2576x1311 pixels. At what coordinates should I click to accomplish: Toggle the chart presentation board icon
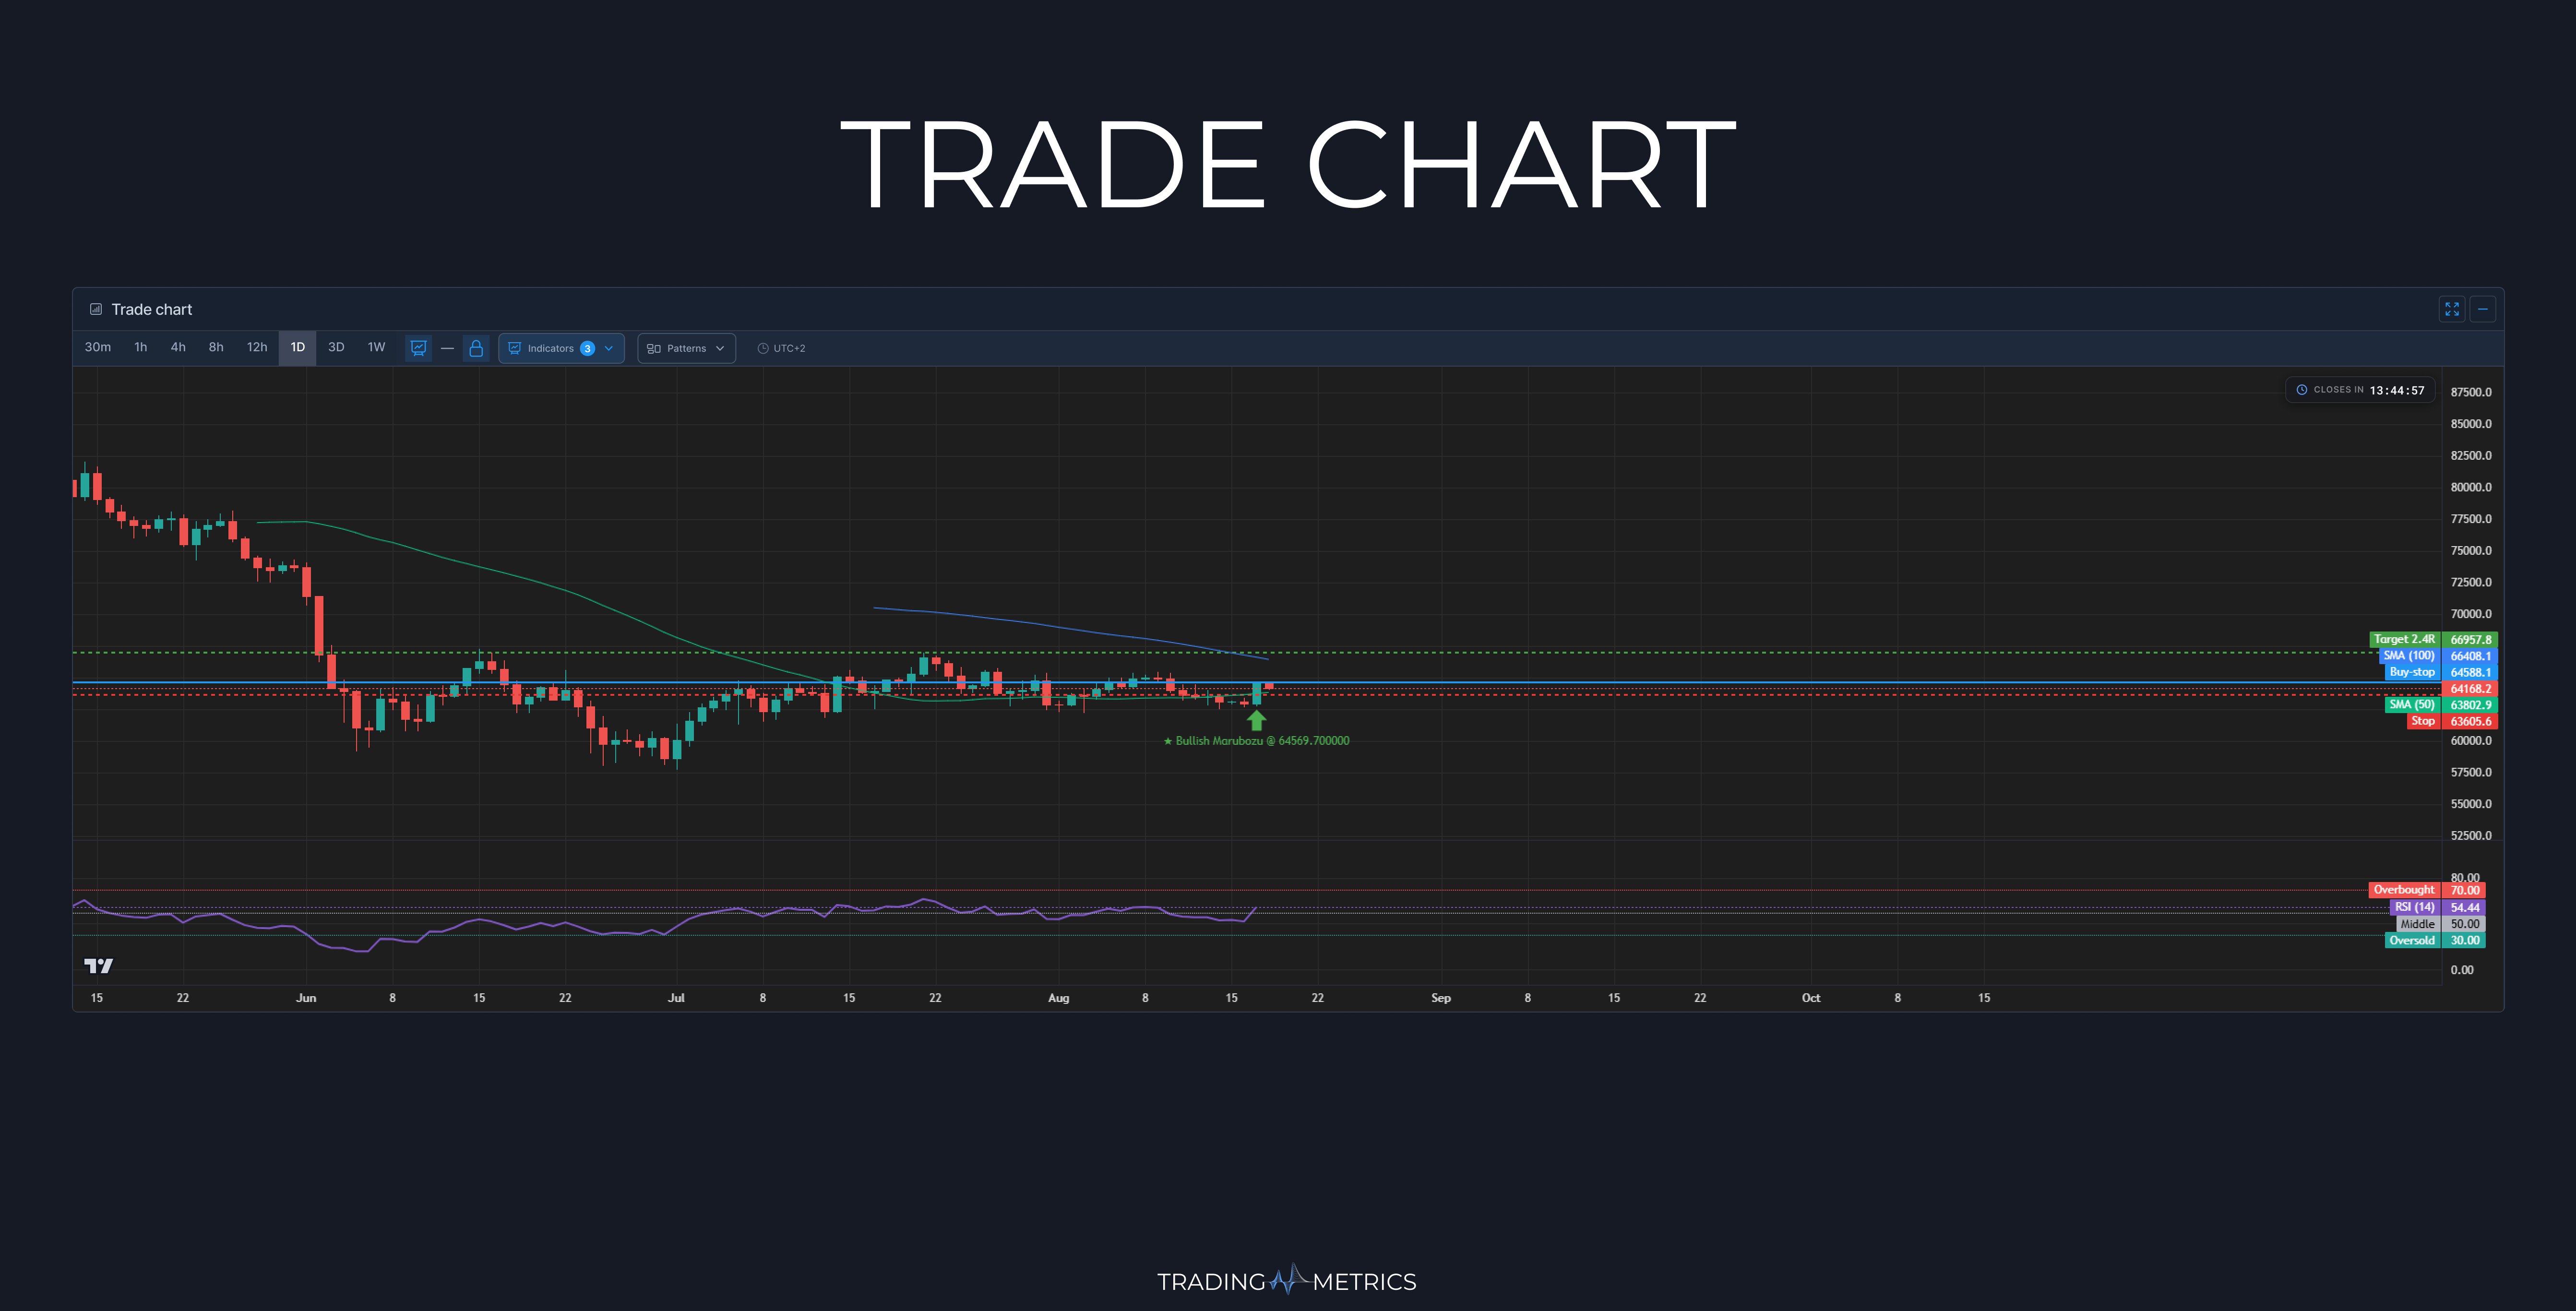tap(419, 348)
